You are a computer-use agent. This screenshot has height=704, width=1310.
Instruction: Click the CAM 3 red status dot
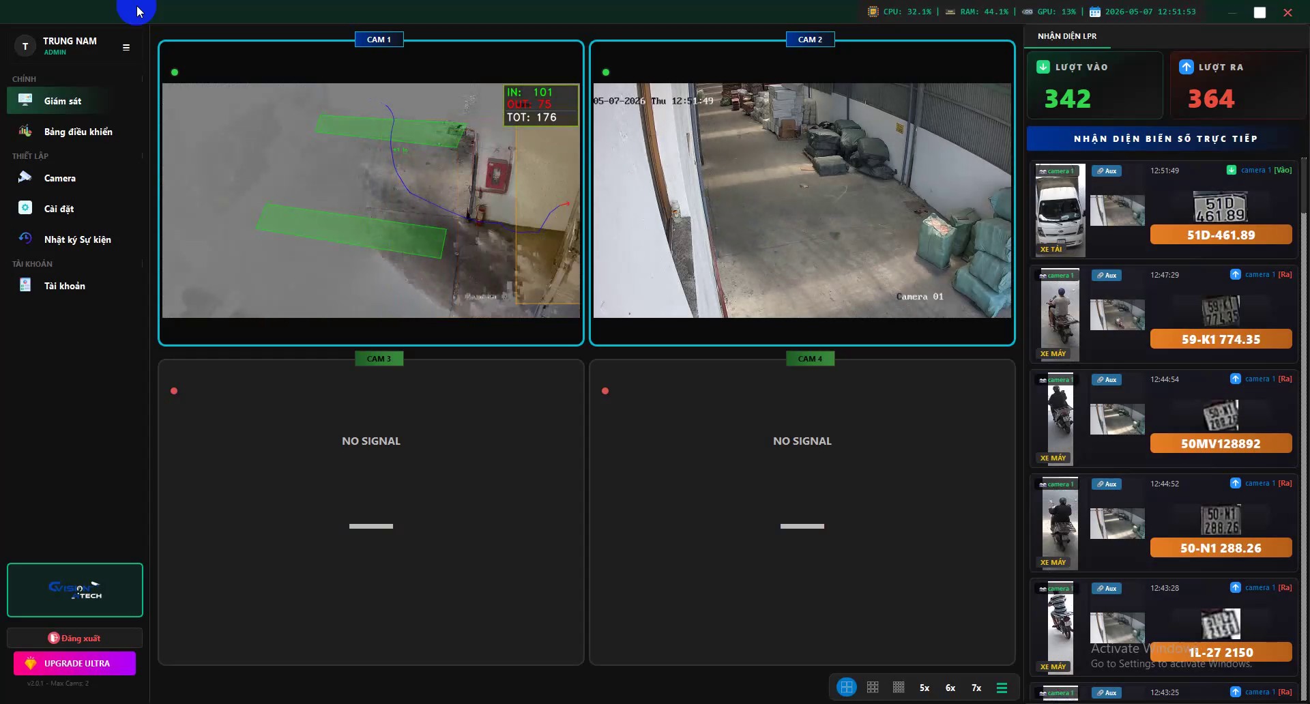(174, 391)
